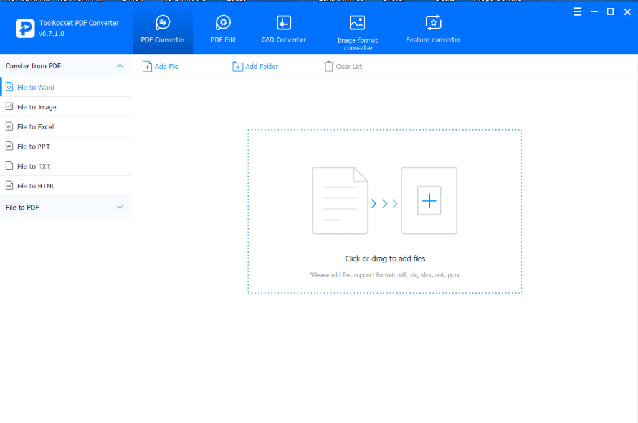Select File to Excel option
638x423 pixels.
66,126
